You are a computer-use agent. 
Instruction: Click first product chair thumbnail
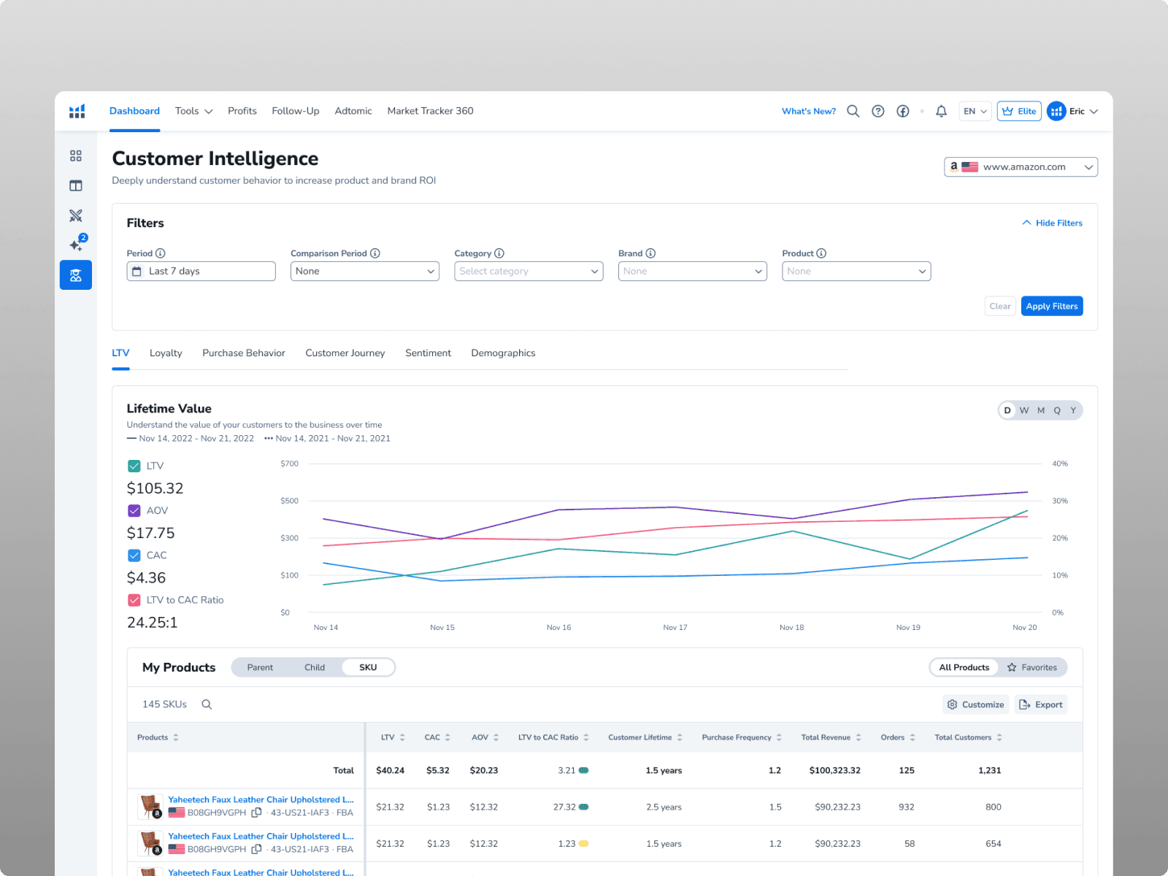pyautogui.click(x=150, y=807)
